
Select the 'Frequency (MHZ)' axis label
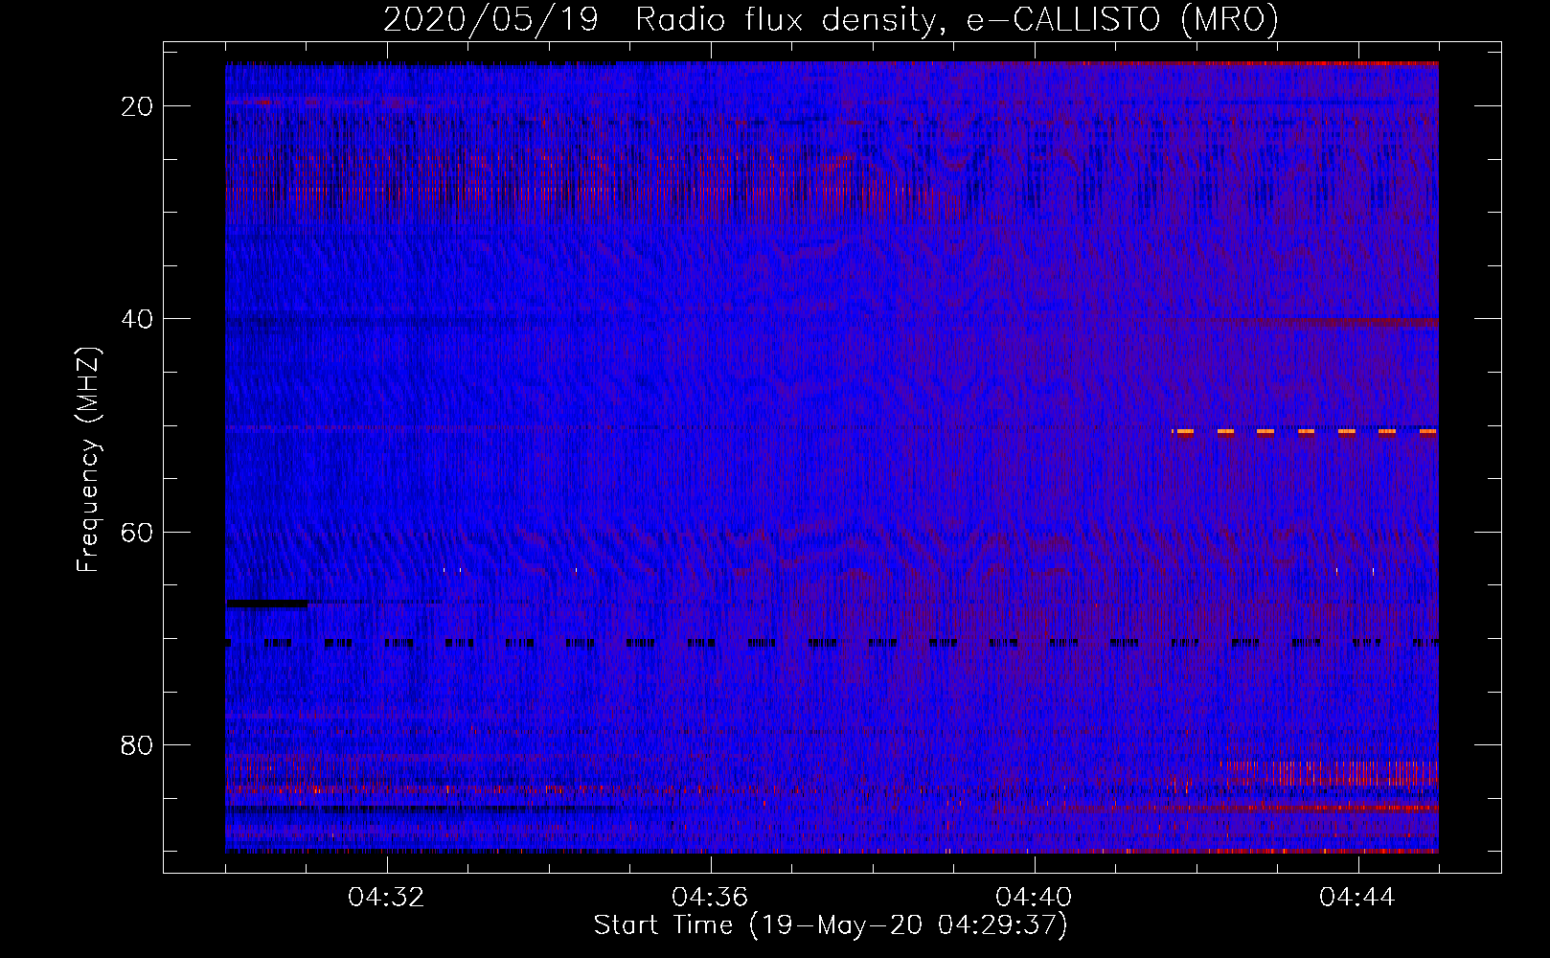pos(88,460)
